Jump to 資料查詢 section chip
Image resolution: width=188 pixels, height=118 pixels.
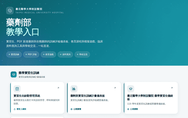coord(65,54)
